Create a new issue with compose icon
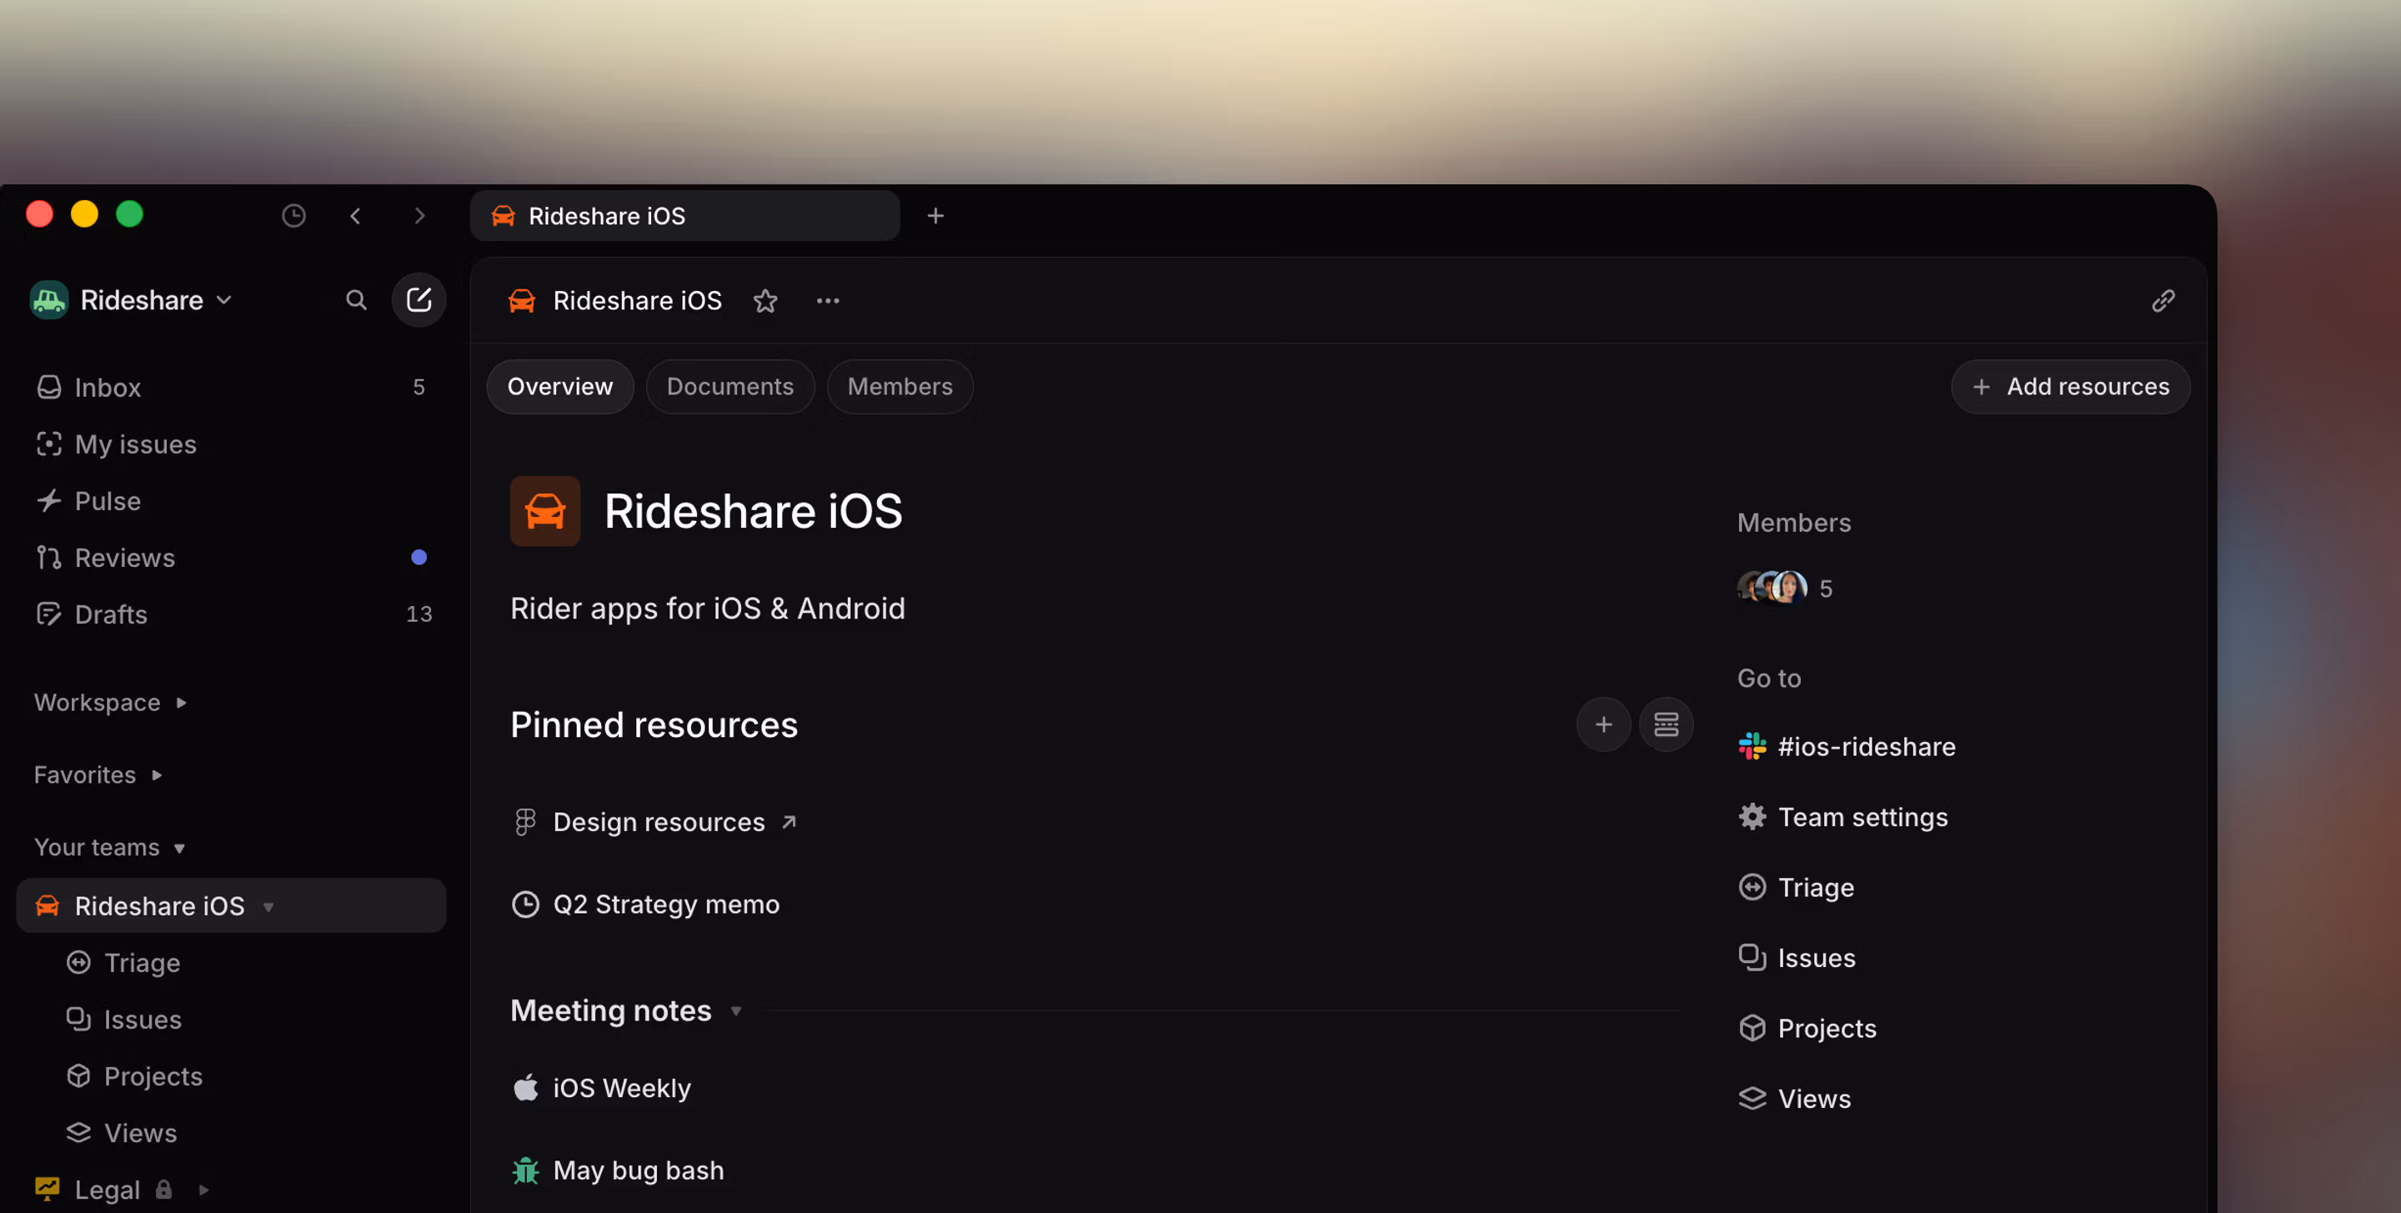 (x=419, y=300)
